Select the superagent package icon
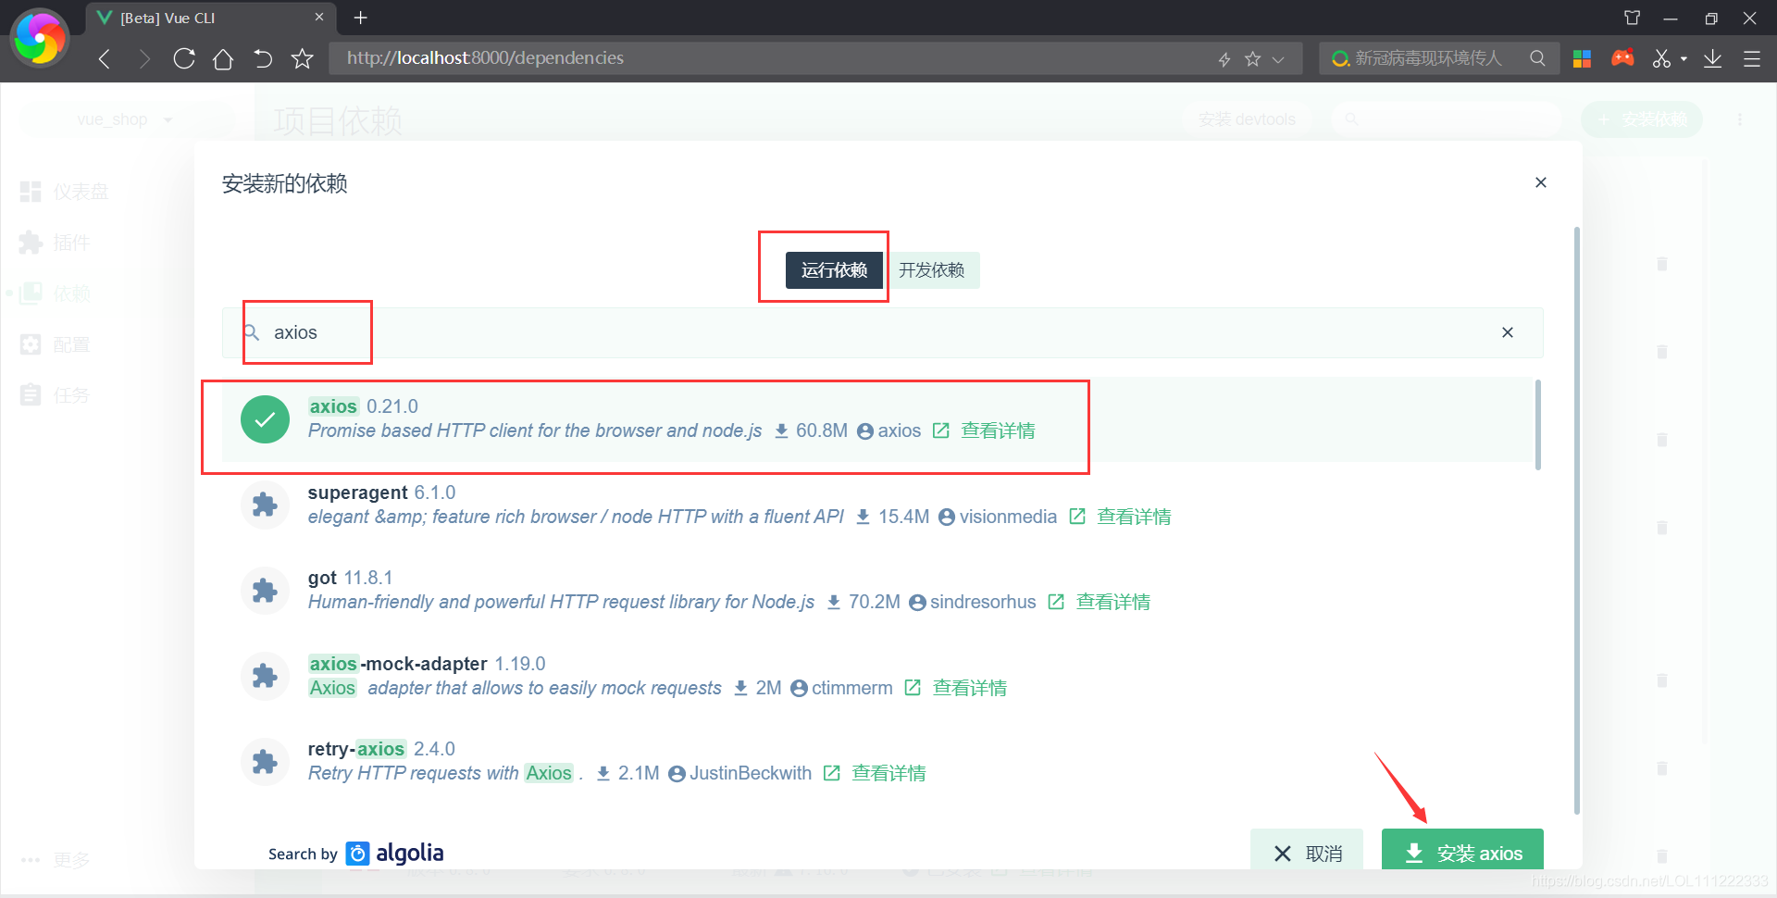The image size is (1777, 898). (265, 505)
